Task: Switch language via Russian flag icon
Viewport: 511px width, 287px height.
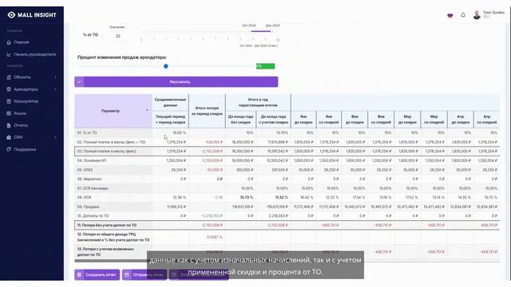Action: pos(450,15)
